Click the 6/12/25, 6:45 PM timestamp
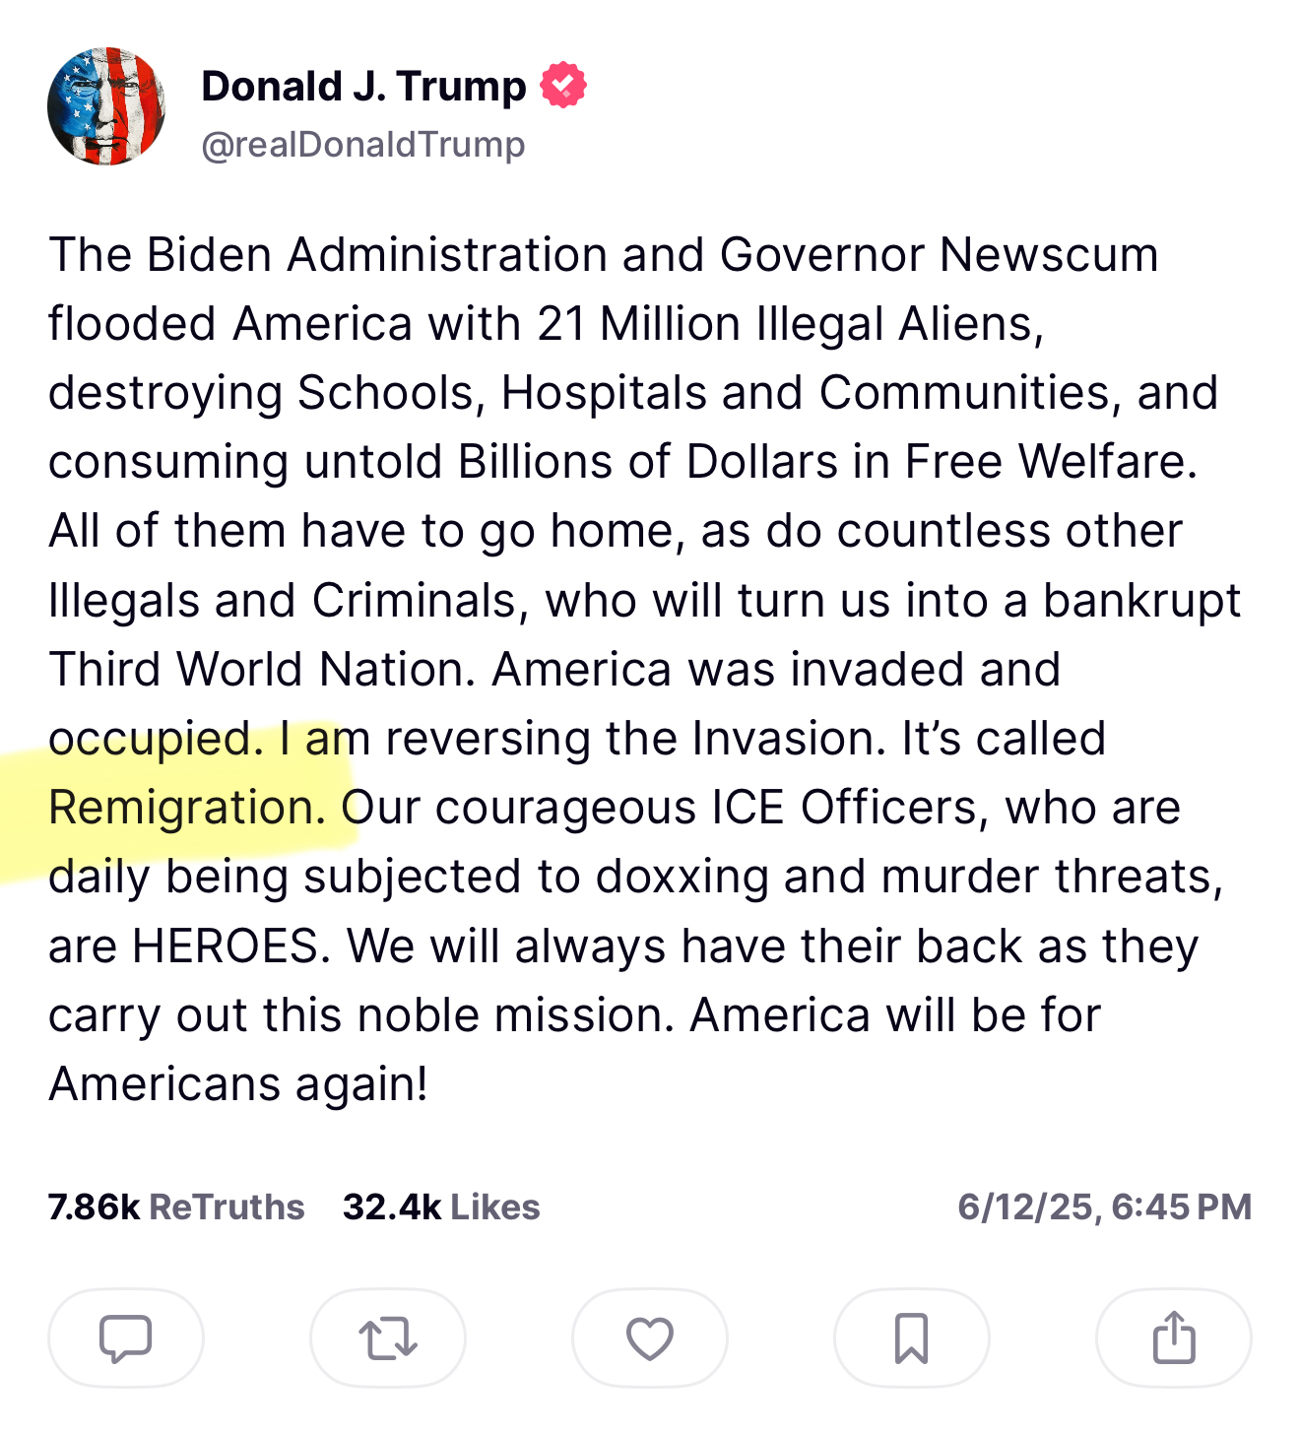Viewport: 1300px width, 1436px height. [x=1104, y=1207]
